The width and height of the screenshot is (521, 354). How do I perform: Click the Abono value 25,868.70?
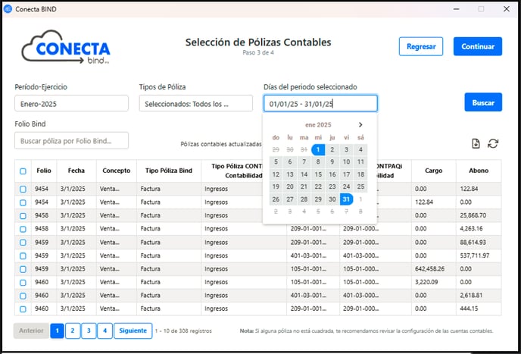pos(473,215)
